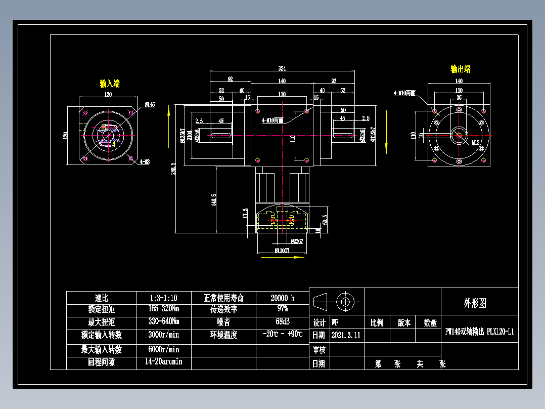Expand the 比例 title block field
Screen dimensions: 545x409
[377, 322]
